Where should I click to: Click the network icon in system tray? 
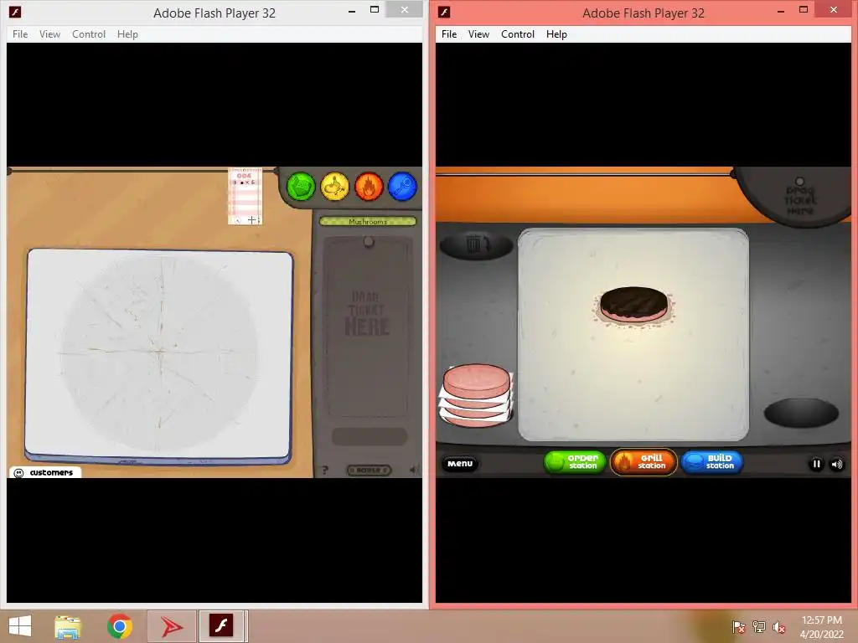point(759,627)
